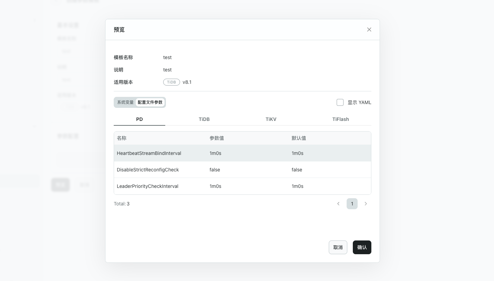Click the 名称 column header
Screen dimensions: 494x281
pyautogui.click(x=122, y=138)
